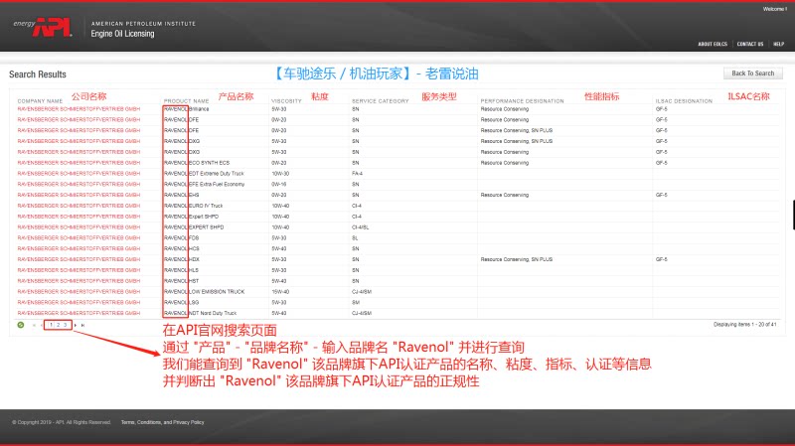Viewport: 795px width, 446px height.
Task: Click product name 'RAVENOL Brilliance'
Action: (x=187, y=109)
